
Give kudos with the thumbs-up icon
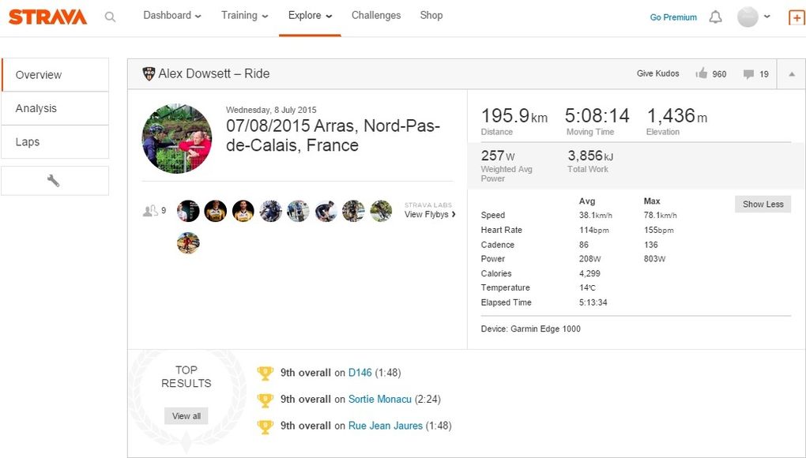point(701,73)
